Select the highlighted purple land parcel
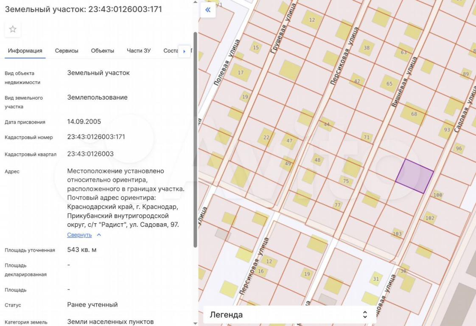Image resolution: width=476 pixels, height=326 pixels. (x=414, y=176)
